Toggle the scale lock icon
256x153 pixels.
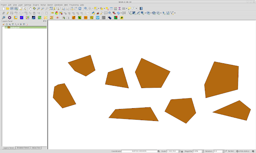(182, 151)
